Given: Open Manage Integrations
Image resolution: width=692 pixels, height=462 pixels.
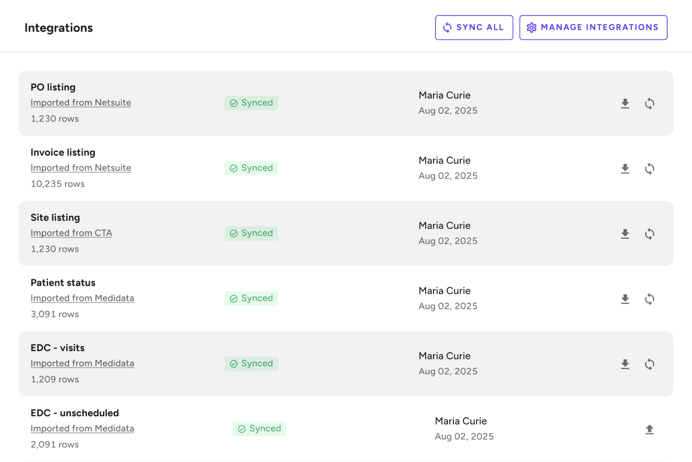Looking at the screenshot, I should tap(593, 28).
